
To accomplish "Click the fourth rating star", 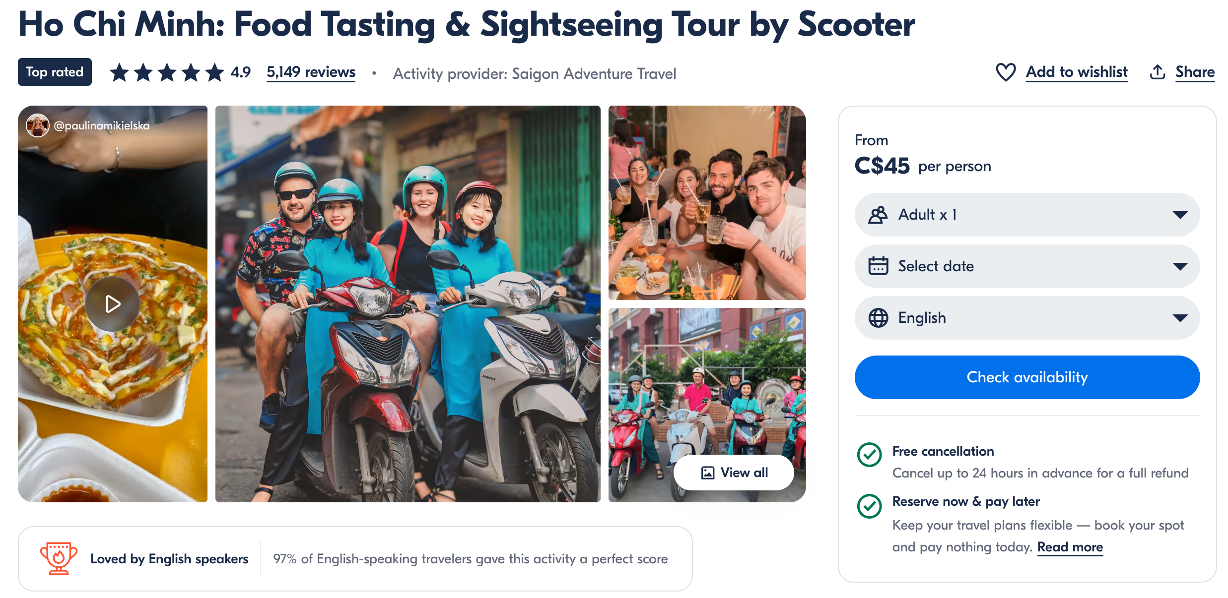I will pyautogui.click(x=190, y=71).
